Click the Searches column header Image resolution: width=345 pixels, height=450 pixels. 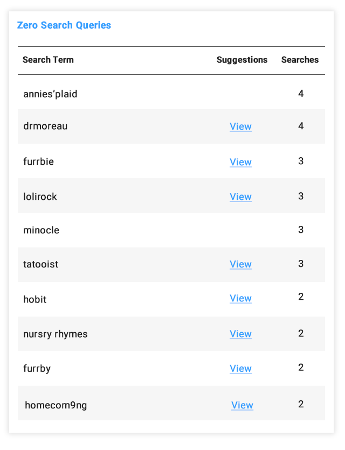pos(300,60)
